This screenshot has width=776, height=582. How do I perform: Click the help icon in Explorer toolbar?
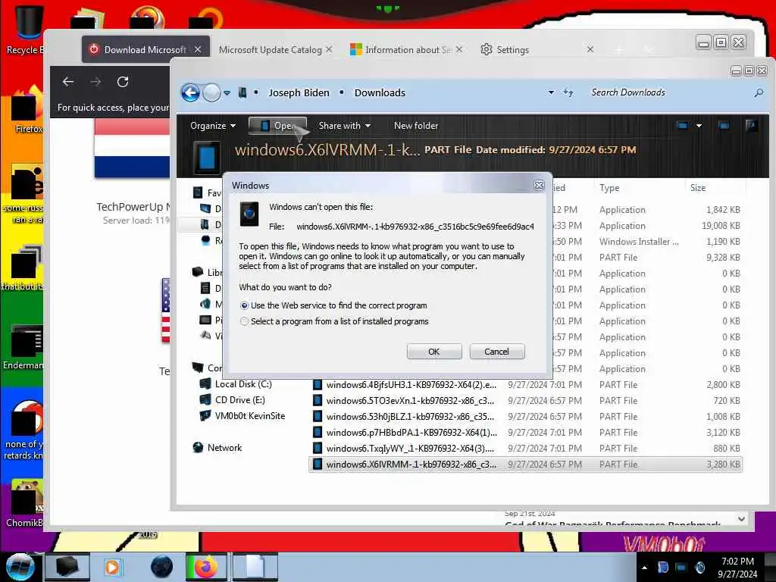click(x=751, y=126)
